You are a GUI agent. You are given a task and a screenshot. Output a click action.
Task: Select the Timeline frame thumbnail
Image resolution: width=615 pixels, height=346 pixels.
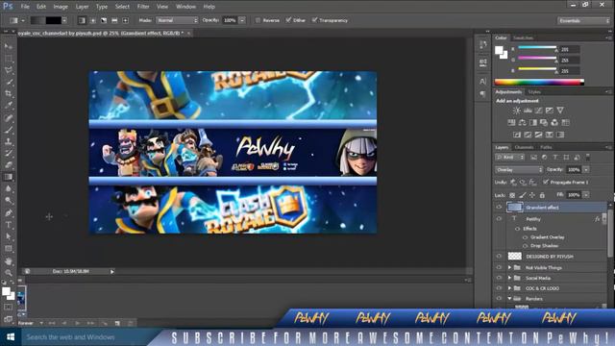(22, 299)
